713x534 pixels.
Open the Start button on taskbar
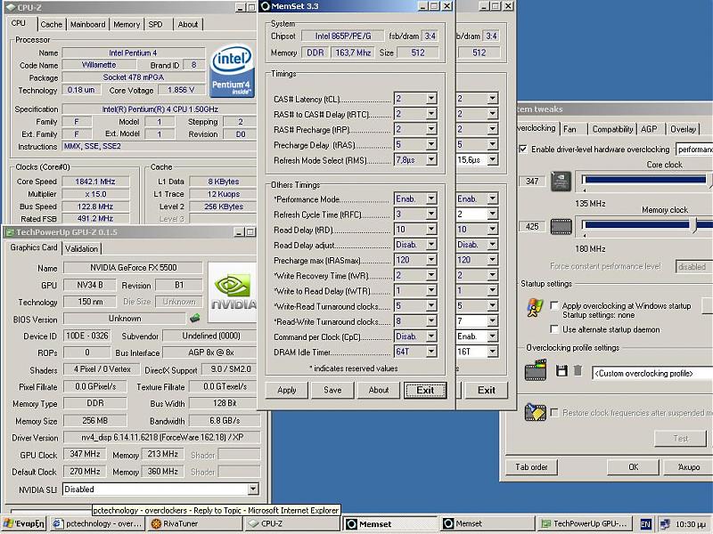pyautogui.click(x=24, y=523)
